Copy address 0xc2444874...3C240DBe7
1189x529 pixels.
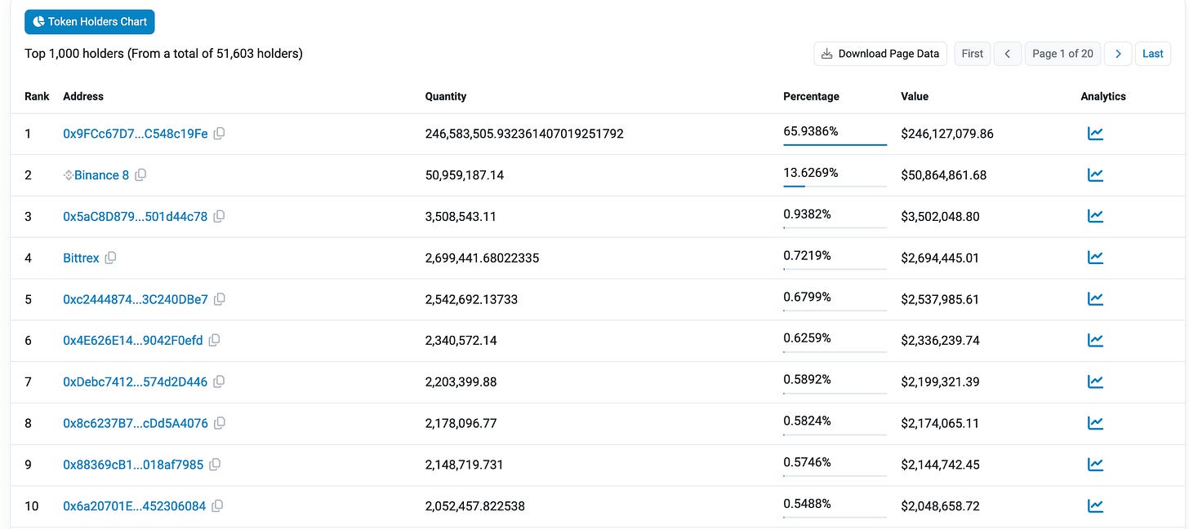220,299
